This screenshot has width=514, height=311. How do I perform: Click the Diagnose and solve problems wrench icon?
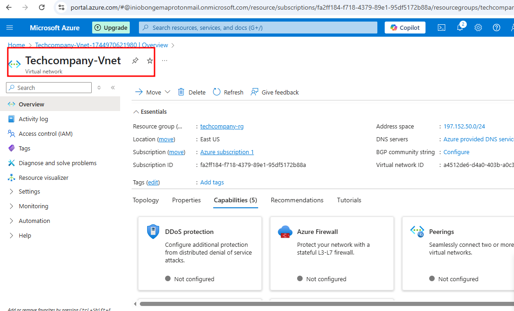click(x=11, y=163)
